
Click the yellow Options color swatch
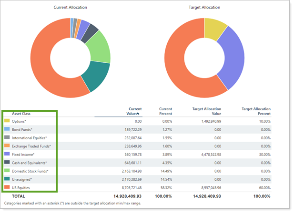click(x=7, y=121)
